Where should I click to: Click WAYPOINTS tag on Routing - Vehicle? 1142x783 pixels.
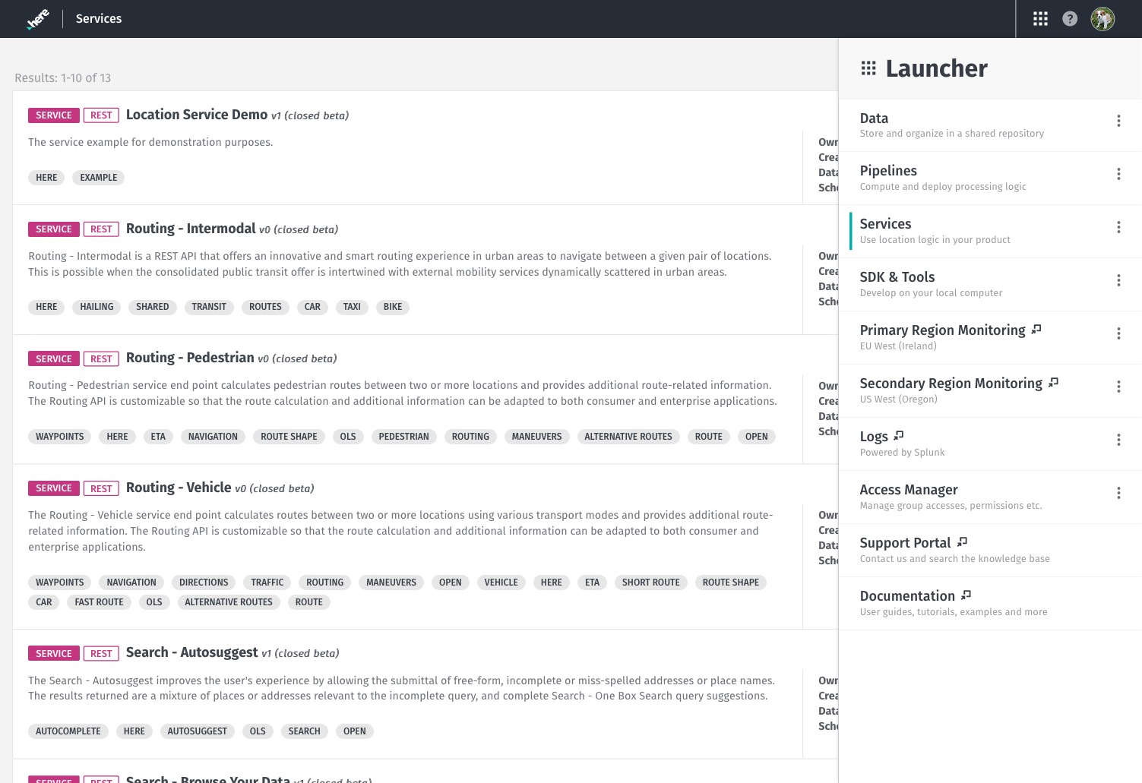(60, 583)
